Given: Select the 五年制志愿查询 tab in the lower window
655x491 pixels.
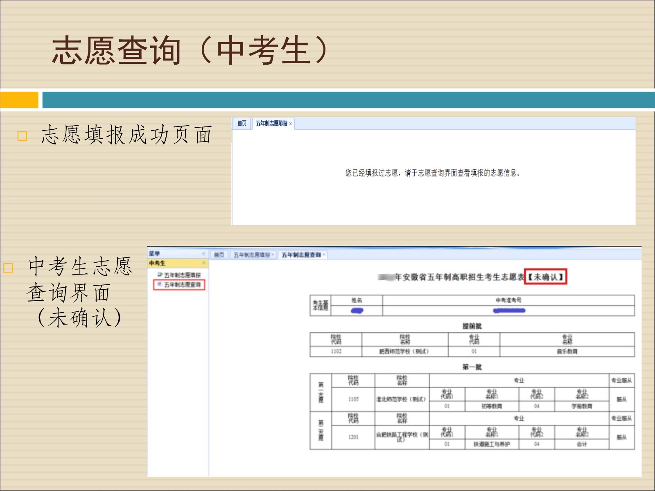Looking at the screenshot, I should (x=301, y=255).
